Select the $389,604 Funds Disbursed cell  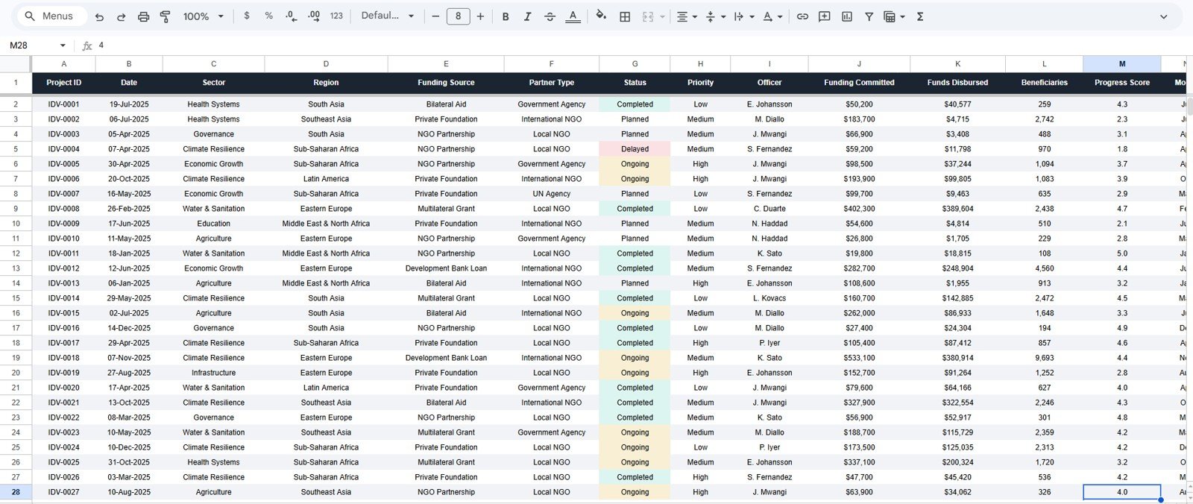click(x=957, y=209)
